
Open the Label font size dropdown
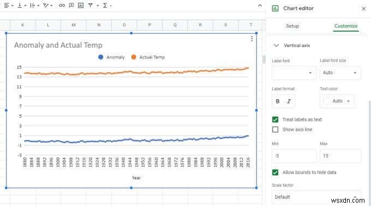[x=340, y=73]
